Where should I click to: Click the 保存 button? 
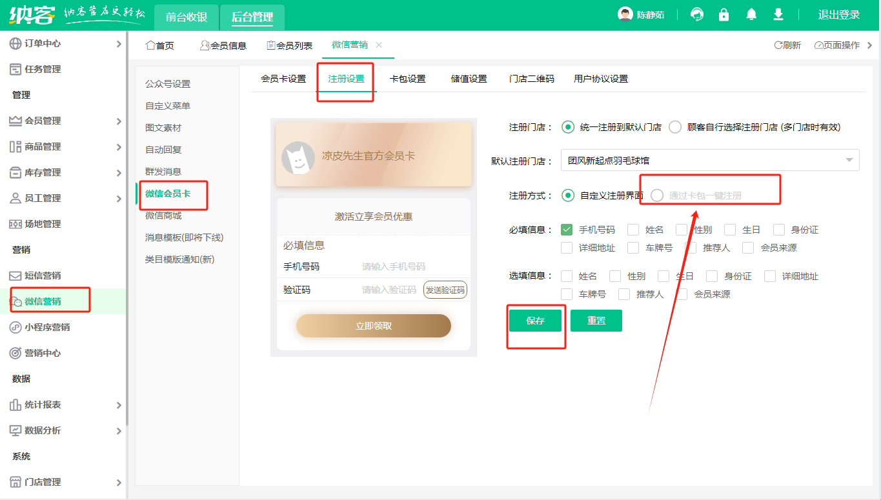(x=535, y=321)
